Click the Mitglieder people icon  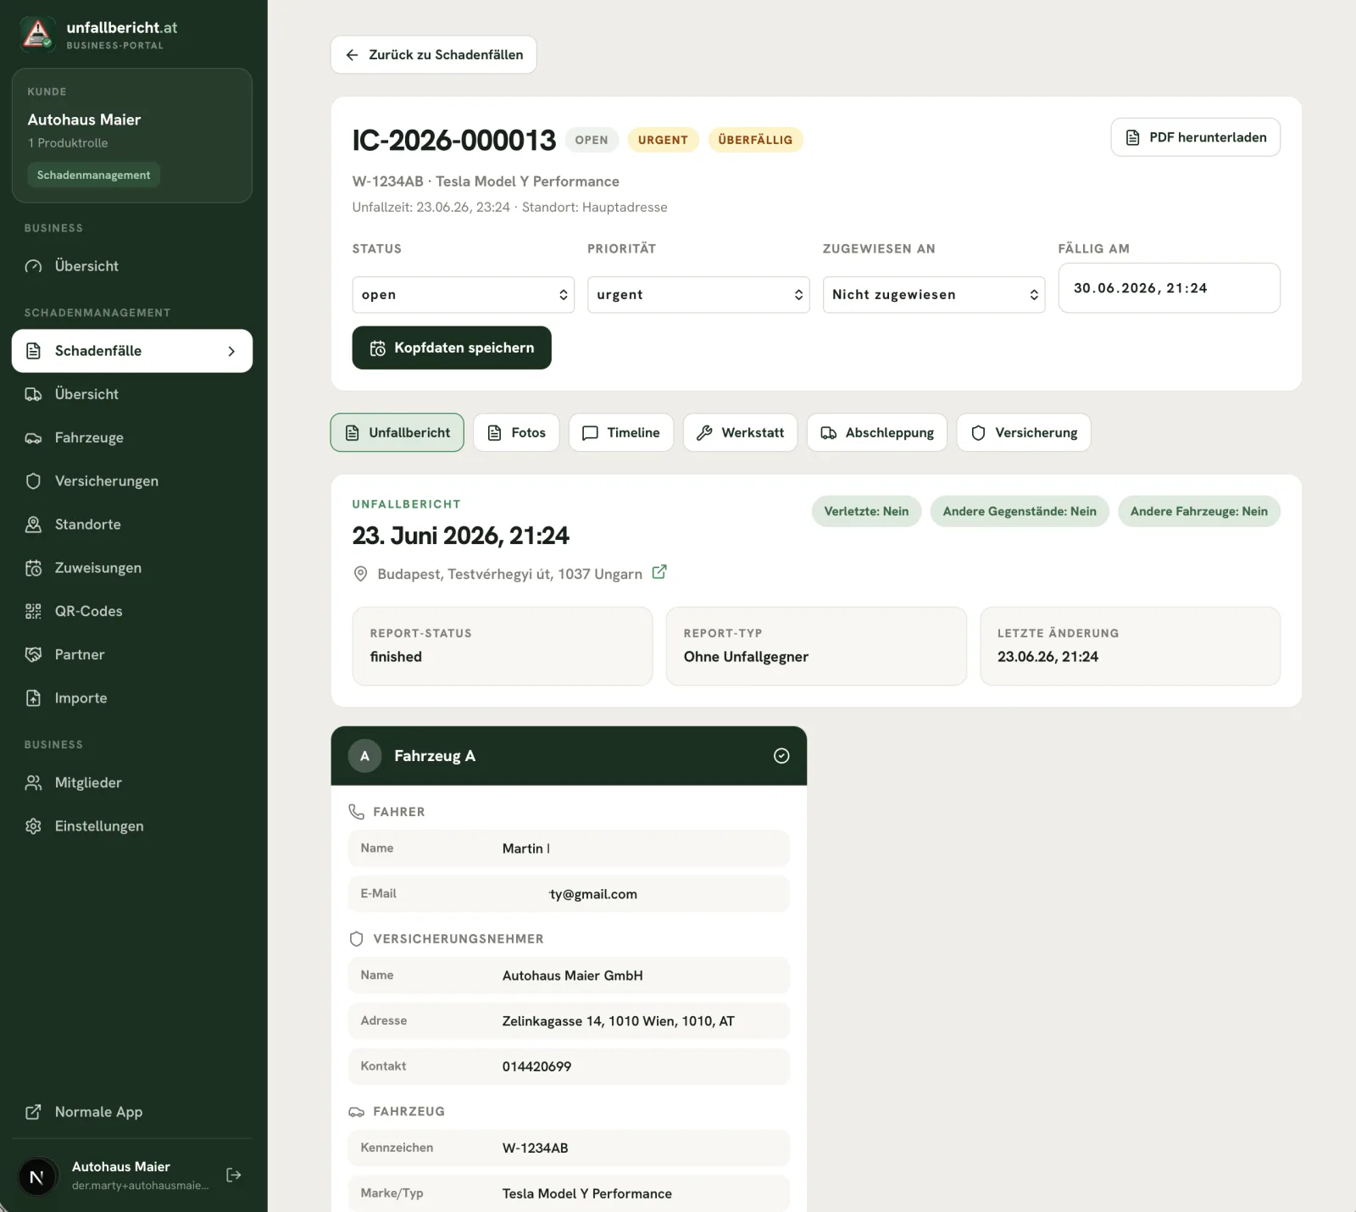(x=33, y=783)
